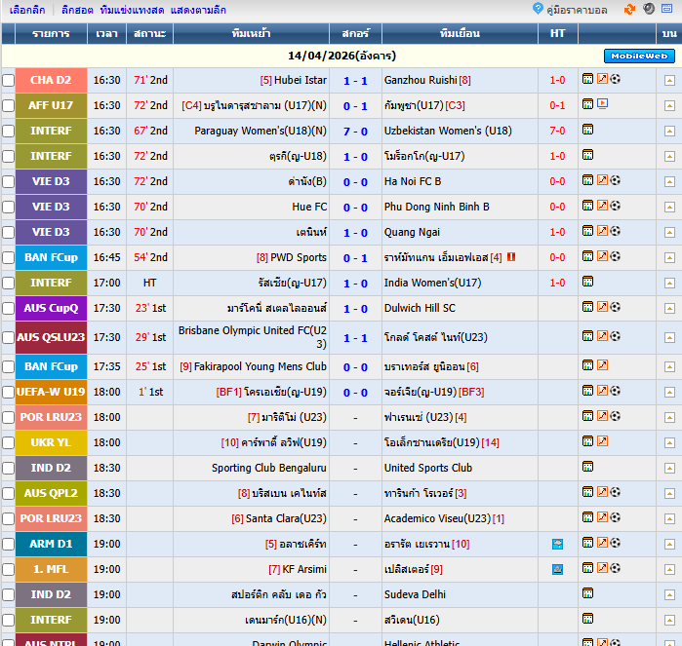
Task: Select the checkbox for UEFA-W U19 match
Action: tap(9, 393)
